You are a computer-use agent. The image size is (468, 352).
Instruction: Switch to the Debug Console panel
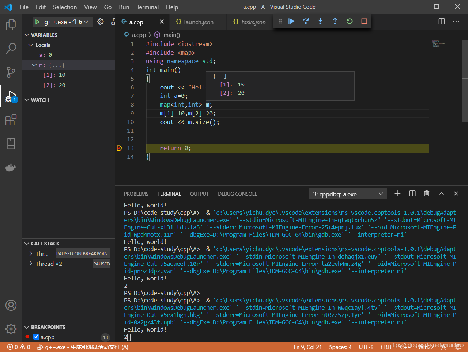coord(237,194)
